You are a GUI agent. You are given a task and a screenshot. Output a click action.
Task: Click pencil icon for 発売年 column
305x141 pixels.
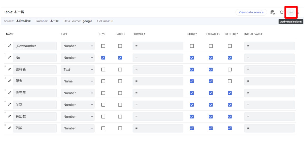tap(9, 93)
